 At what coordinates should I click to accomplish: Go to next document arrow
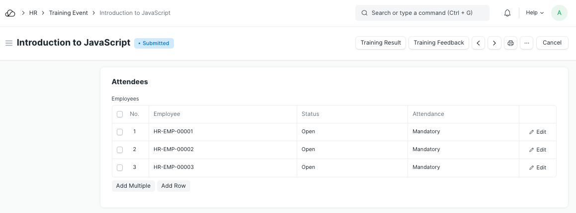494,43
